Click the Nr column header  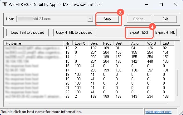coord(68,43)
